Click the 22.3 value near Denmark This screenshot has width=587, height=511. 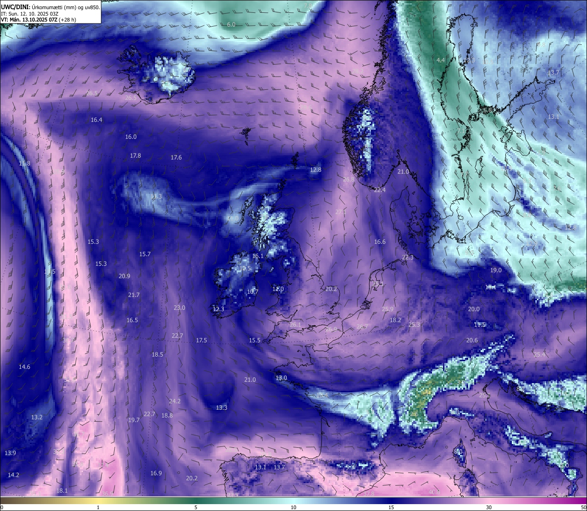point(408,257)
